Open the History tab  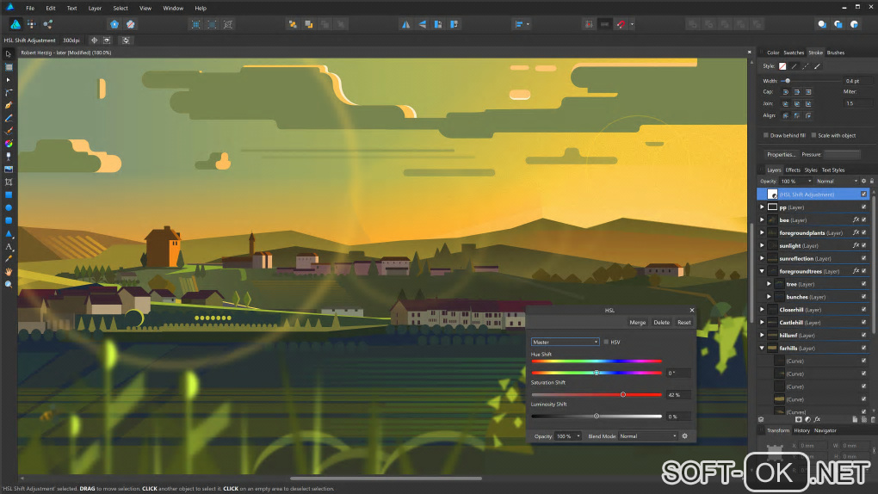point(802,430)
